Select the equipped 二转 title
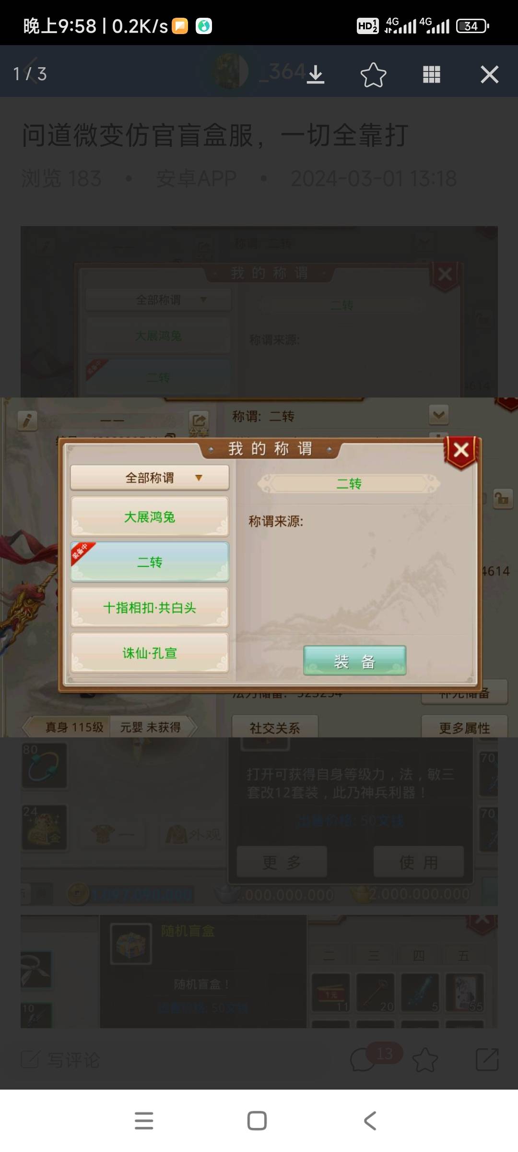 coord(150,562)
